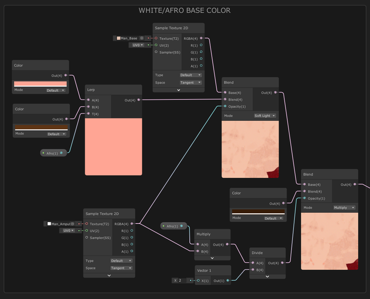This screenshot has height=299, width=370.
Task: Click Opacity(1) port on Multiply-mode Blend node
Action: pyautogui.click(x=304, y=198)
